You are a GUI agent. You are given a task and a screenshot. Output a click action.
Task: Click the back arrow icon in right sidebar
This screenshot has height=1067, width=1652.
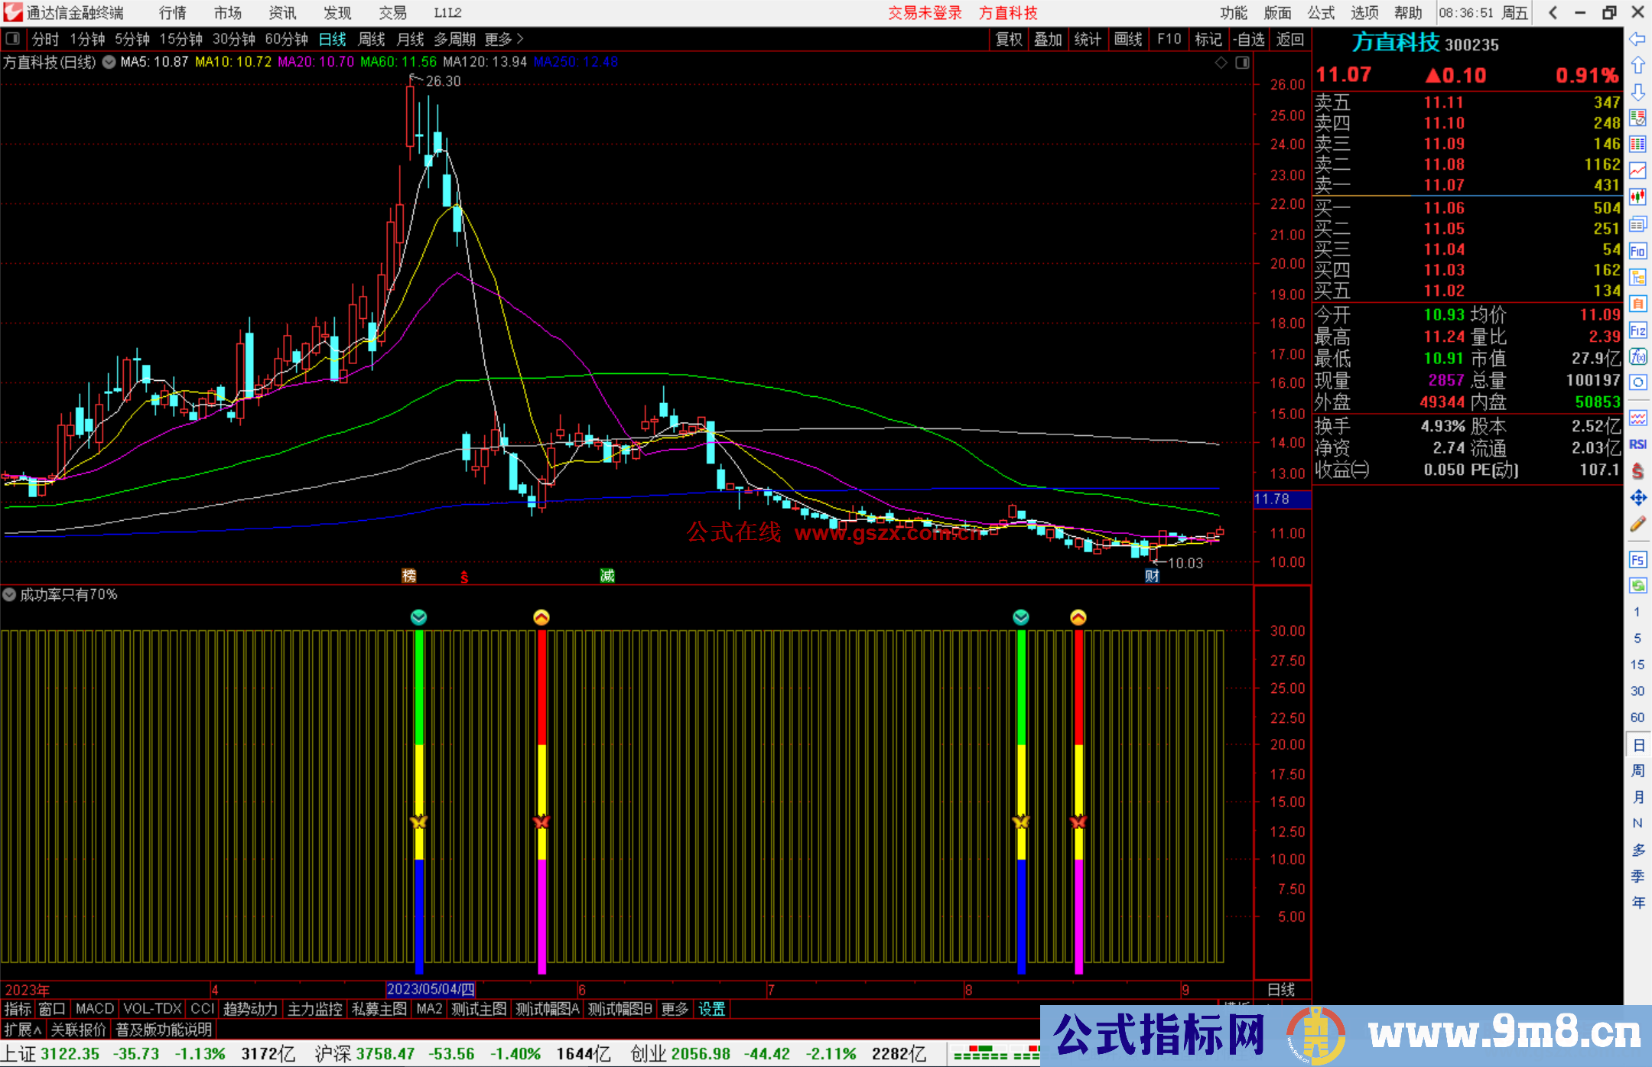(1637, 38)
